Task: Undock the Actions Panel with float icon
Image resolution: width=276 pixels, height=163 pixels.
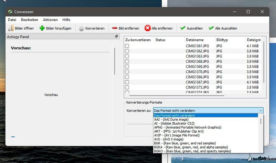Action: click(116, 37)
